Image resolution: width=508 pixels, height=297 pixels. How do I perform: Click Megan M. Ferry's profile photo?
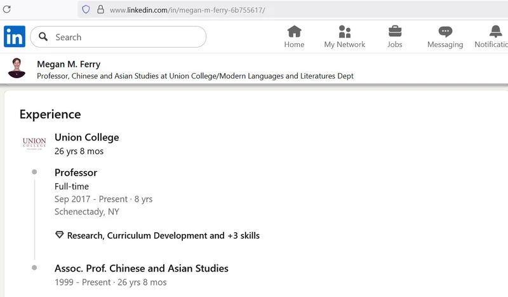click(x=17, y=68)
